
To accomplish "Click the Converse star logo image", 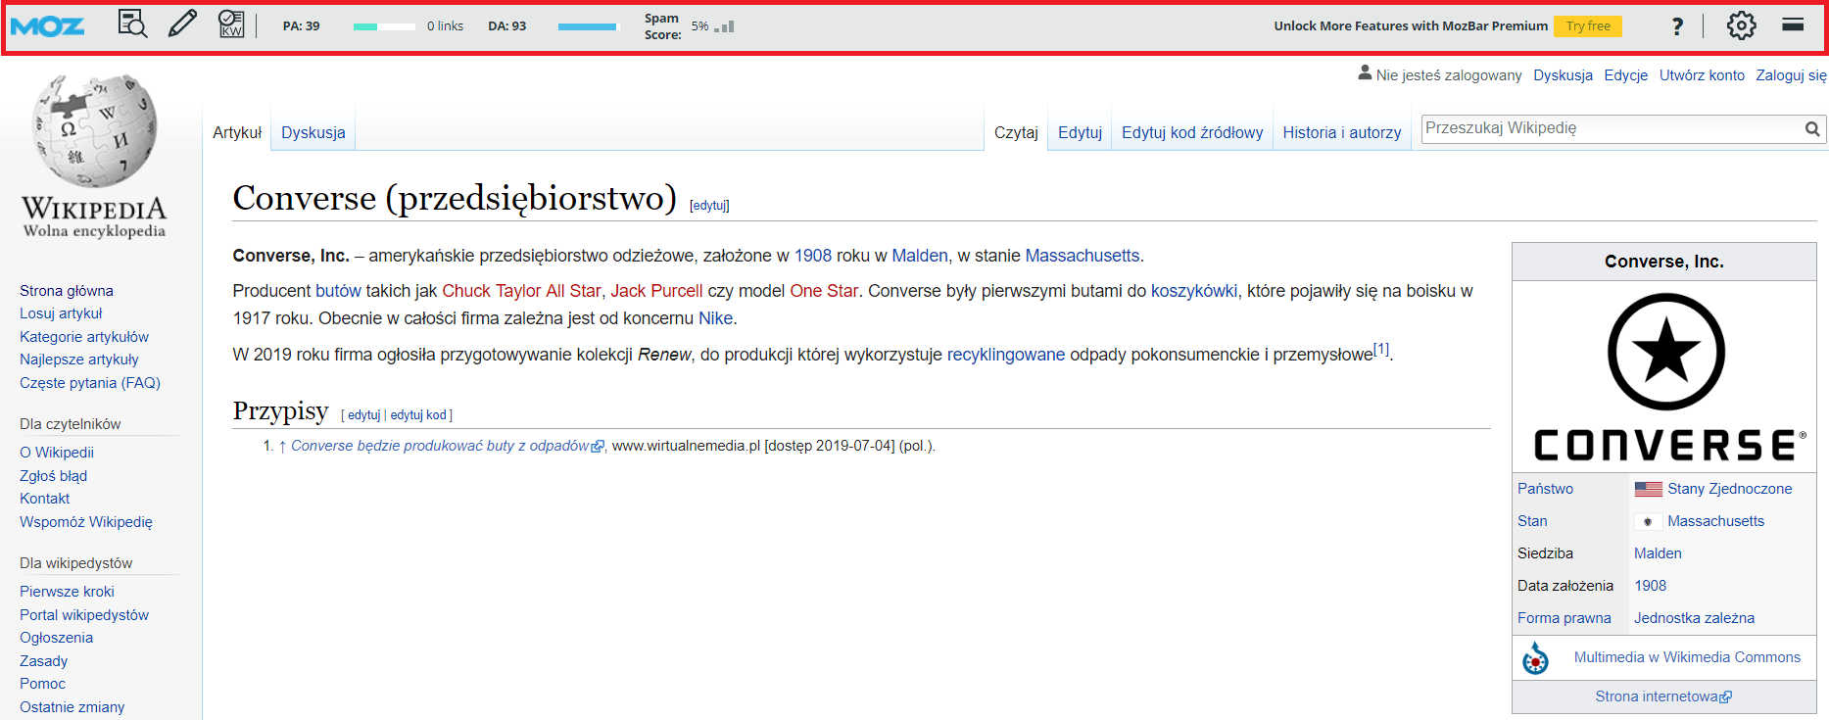I will click(1665, 352).
